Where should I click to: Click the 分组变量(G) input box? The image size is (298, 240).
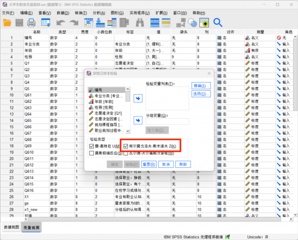coord(167,121)
